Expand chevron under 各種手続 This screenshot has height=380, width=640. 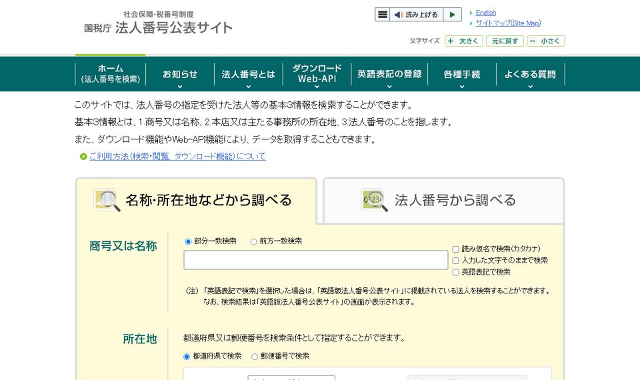click(461, 87)
